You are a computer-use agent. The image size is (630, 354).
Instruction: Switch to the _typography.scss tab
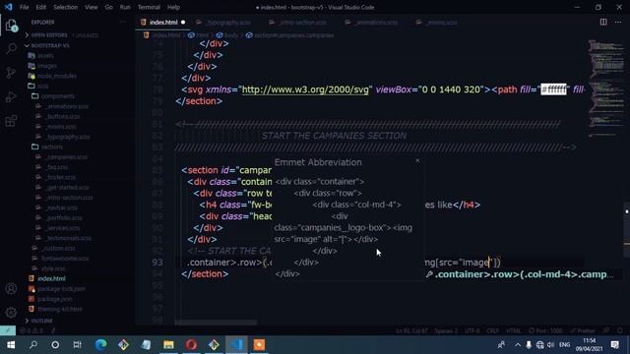click(227, 23)
